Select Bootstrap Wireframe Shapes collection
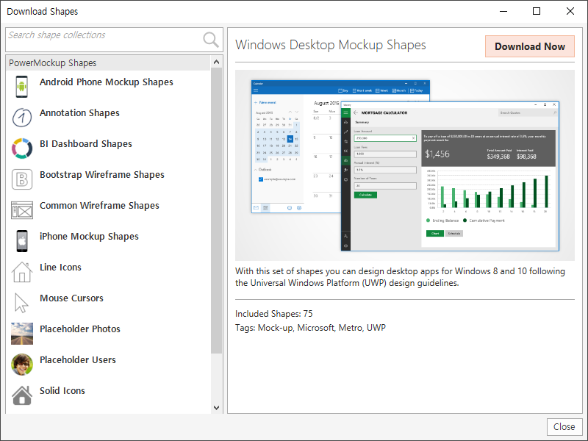 (108, 179)
